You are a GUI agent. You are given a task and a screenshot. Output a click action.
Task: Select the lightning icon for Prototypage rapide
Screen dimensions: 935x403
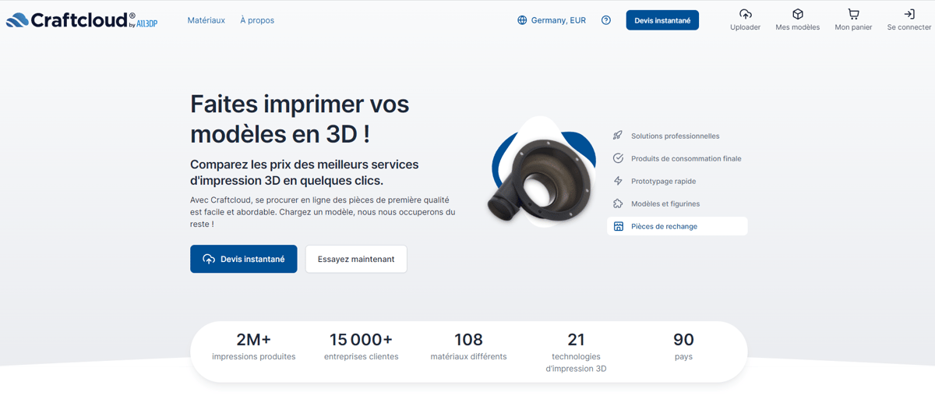point(618,181)
